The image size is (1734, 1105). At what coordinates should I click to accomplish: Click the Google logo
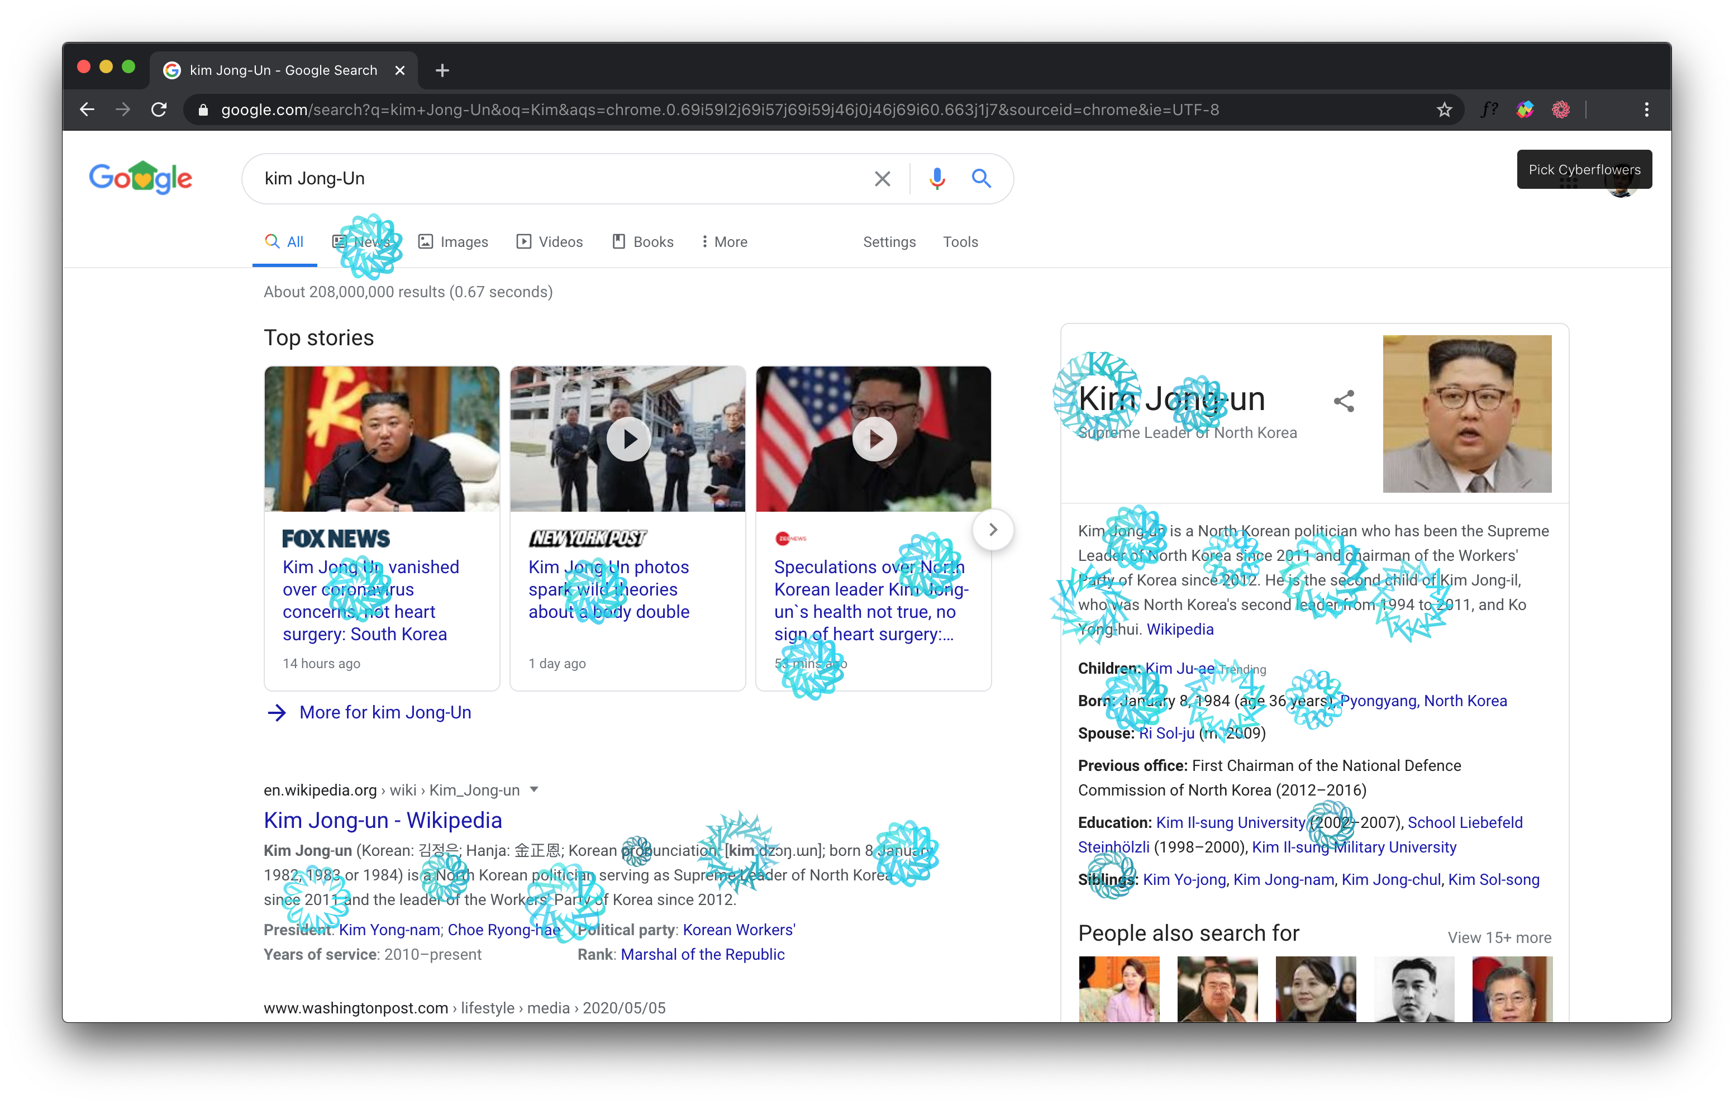pyautogui.click(x=140, y=177)
